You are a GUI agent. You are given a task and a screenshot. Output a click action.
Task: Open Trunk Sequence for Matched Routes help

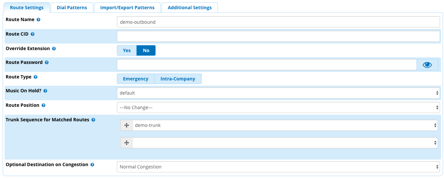click(x=93, y=120)
